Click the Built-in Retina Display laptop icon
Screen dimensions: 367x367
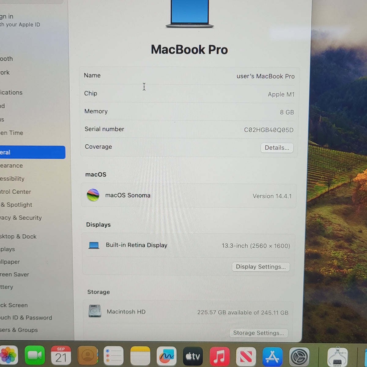point(94,245)
